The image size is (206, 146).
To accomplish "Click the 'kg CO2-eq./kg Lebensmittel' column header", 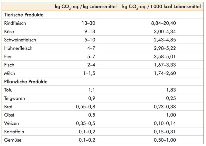I will click(85, 6).
